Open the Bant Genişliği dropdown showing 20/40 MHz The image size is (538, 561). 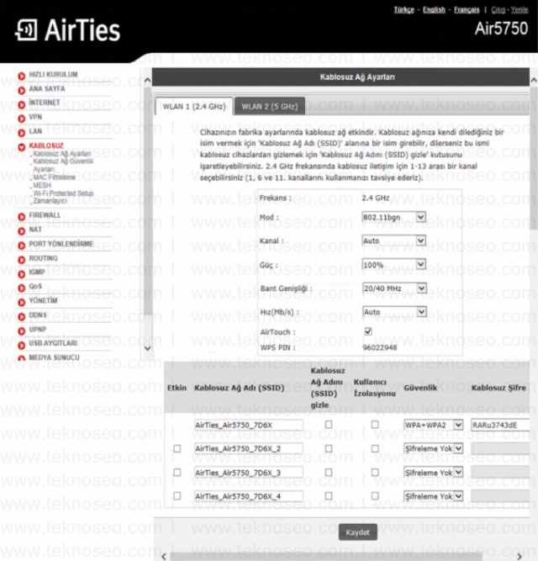click(x=394, y=288)
